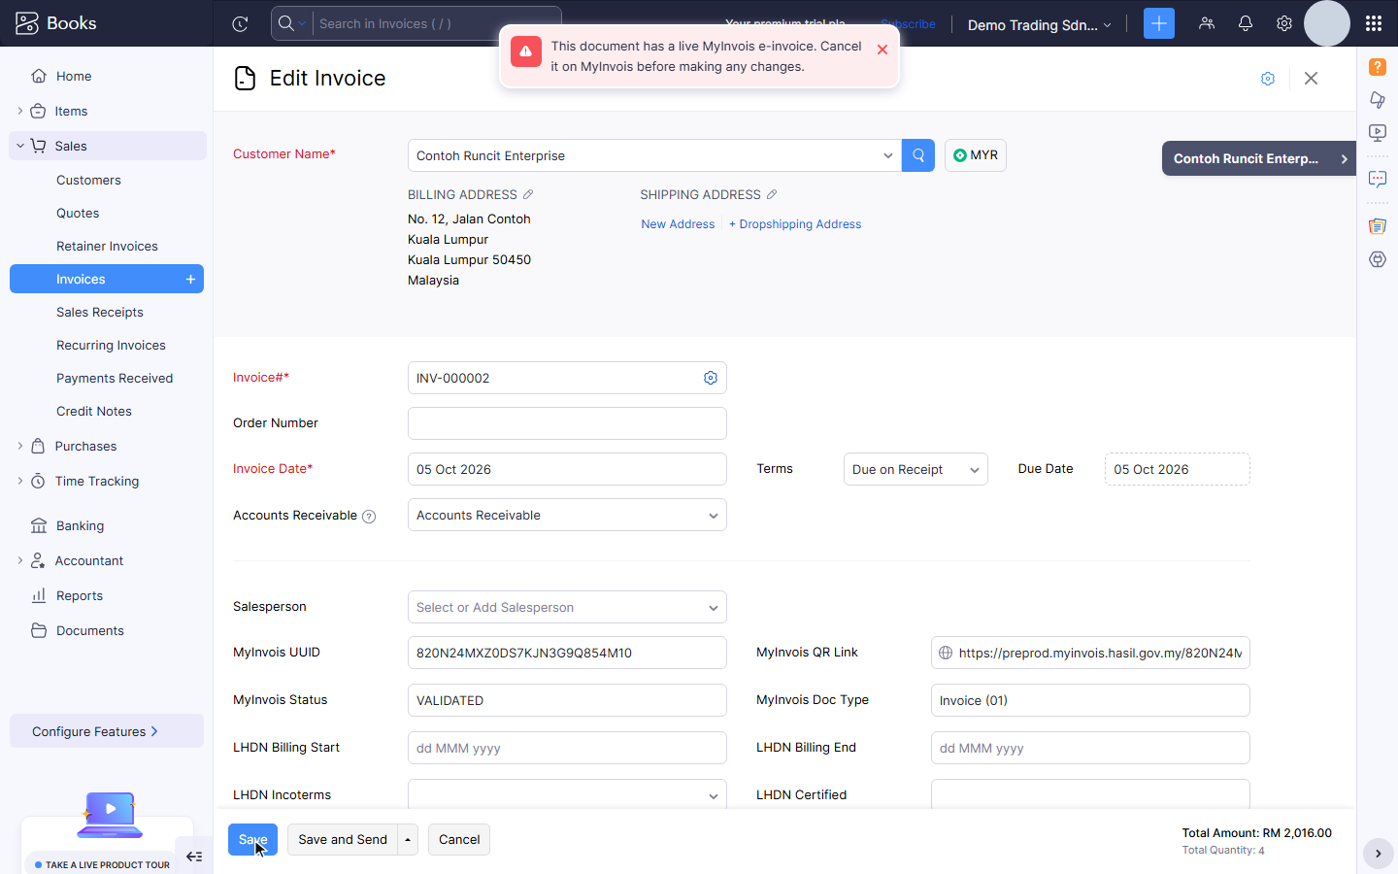Open the apps grid launcher

[x=1373, y=23]
